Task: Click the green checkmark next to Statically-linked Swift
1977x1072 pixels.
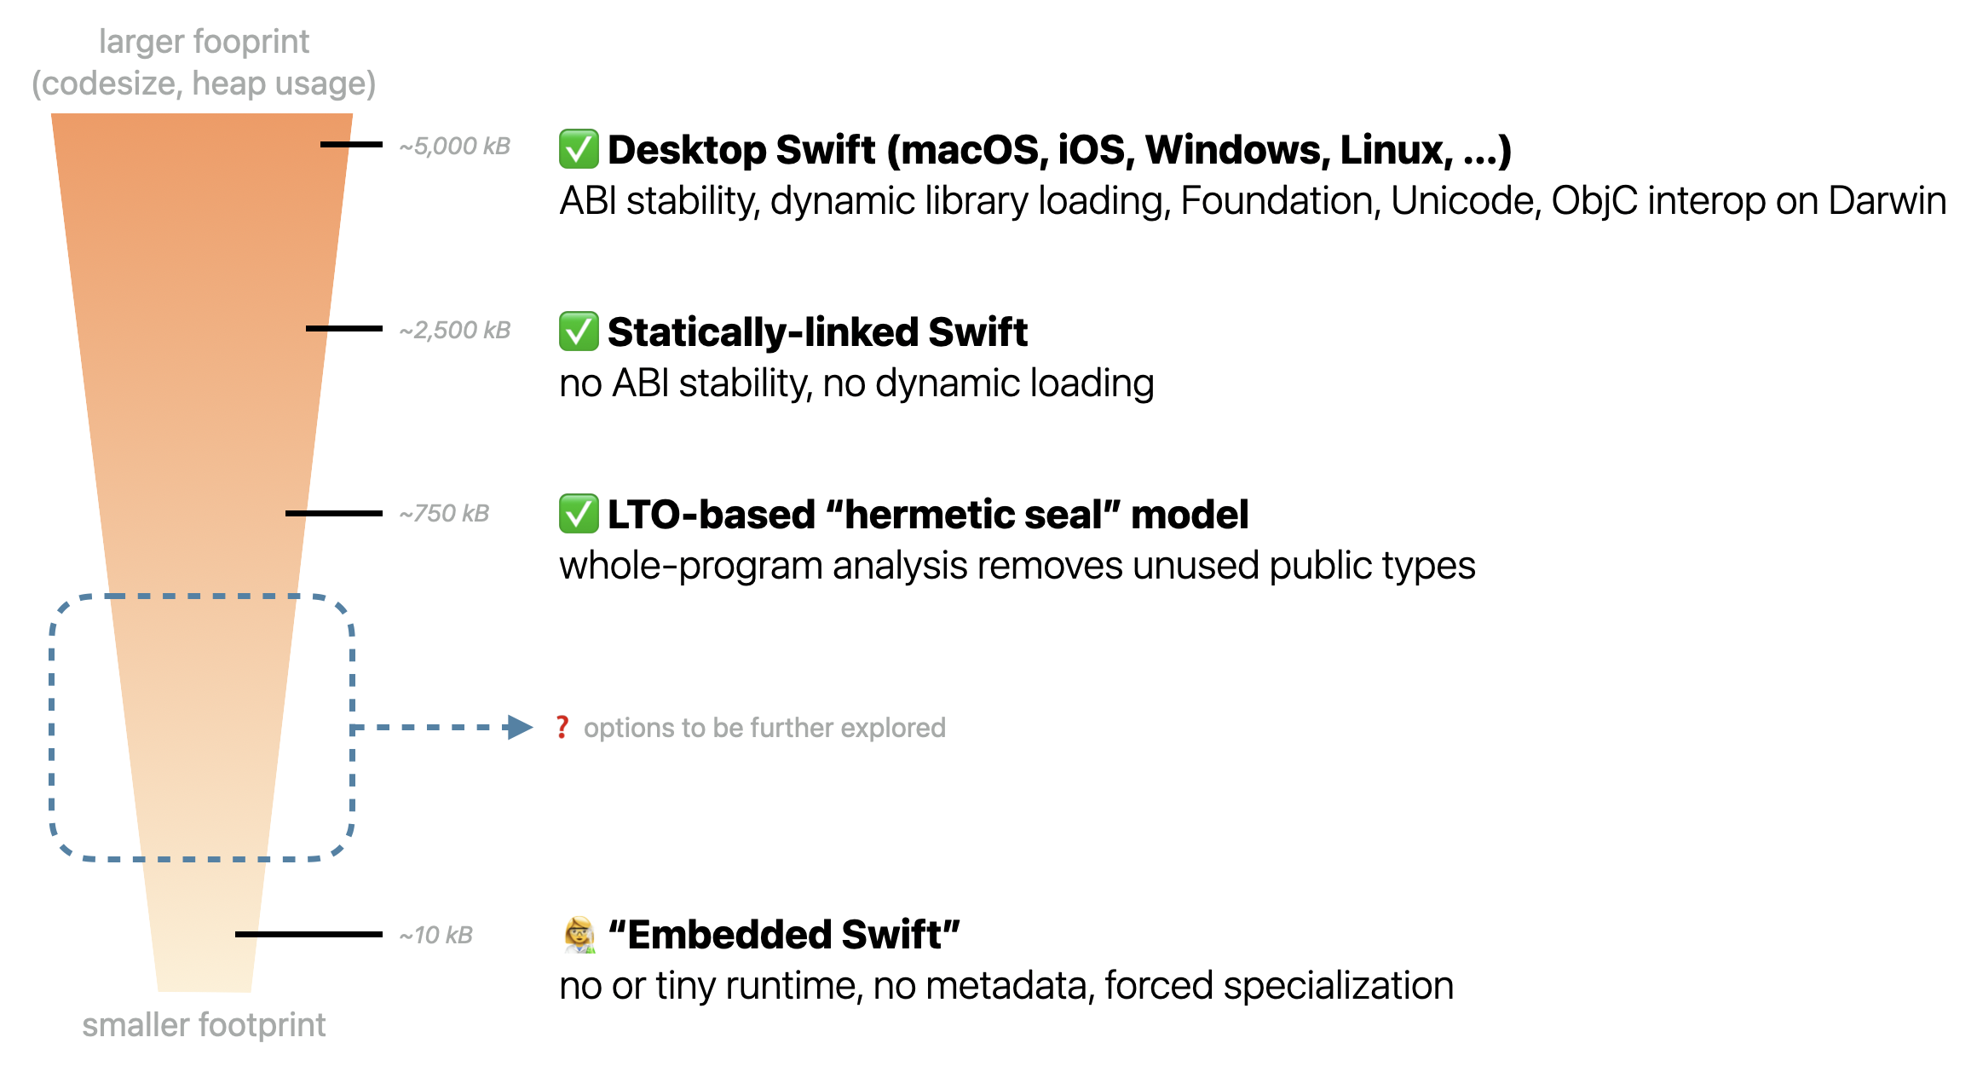Action: coord(579,331)
